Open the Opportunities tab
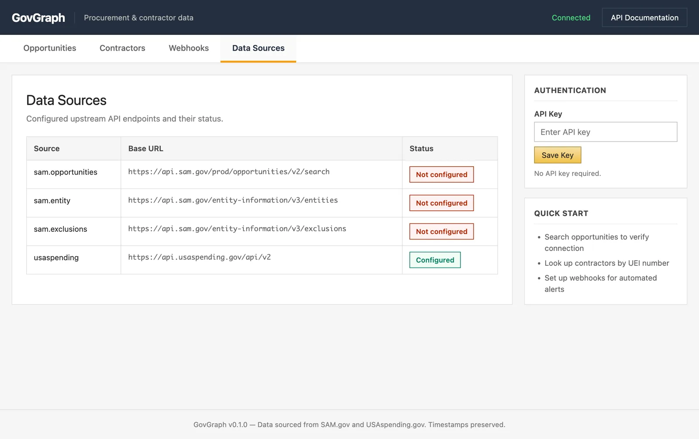Viewport: 699px width, 439px height. 50,48
